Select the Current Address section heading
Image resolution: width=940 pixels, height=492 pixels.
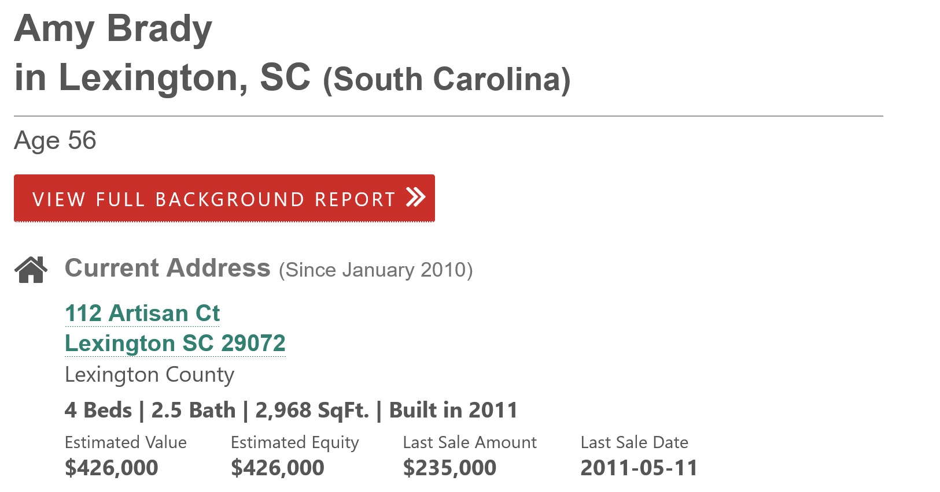167,269
